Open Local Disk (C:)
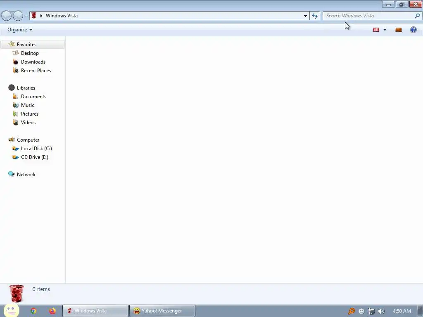This screenshot has height=317, width=423. [x=36, y=149]
